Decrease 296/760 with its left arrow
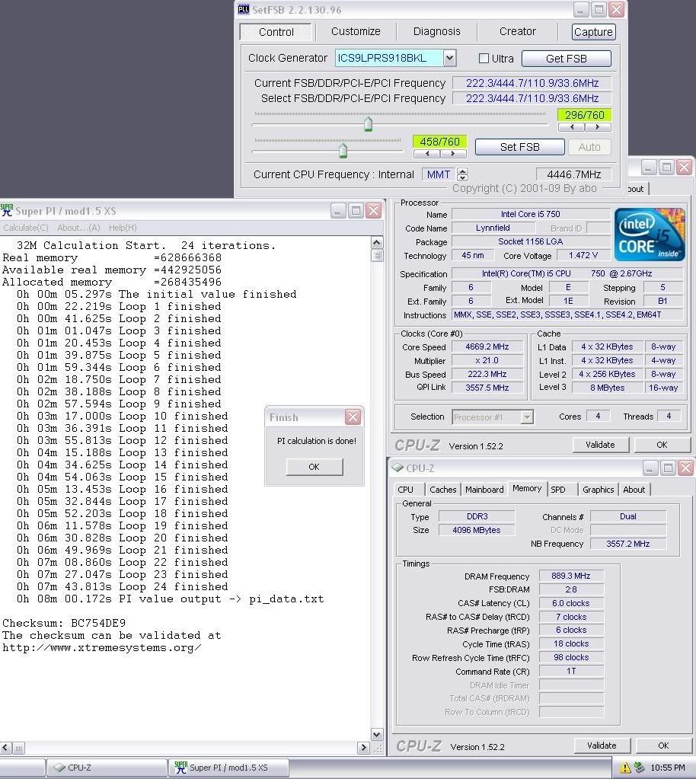Screen dimensions: 696x779 point(572,127)
